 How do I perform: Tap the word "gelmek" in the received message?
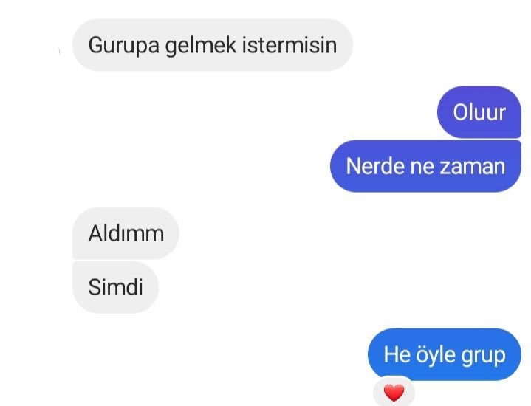click(200, 46)
